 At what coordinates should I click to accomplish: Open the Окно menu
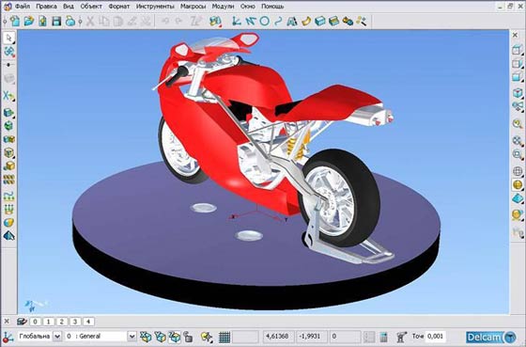coord(248,6)
